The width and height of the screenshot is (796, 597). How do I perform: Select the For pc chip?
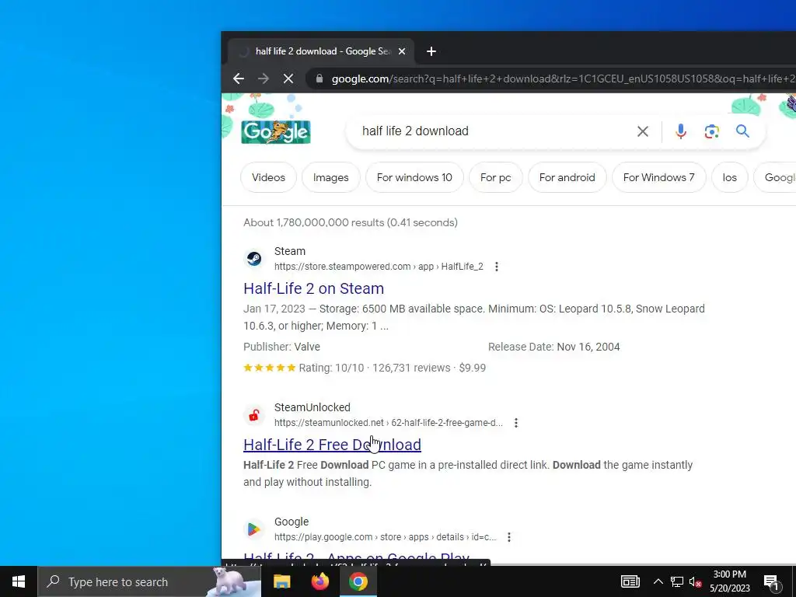point(495,178)
